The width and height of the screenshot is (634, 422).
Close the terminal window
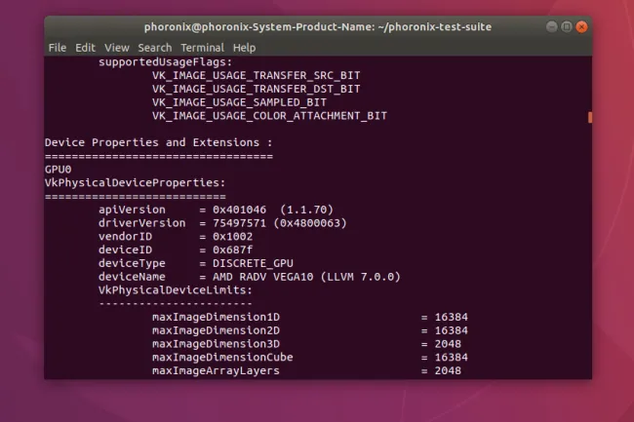581,26
